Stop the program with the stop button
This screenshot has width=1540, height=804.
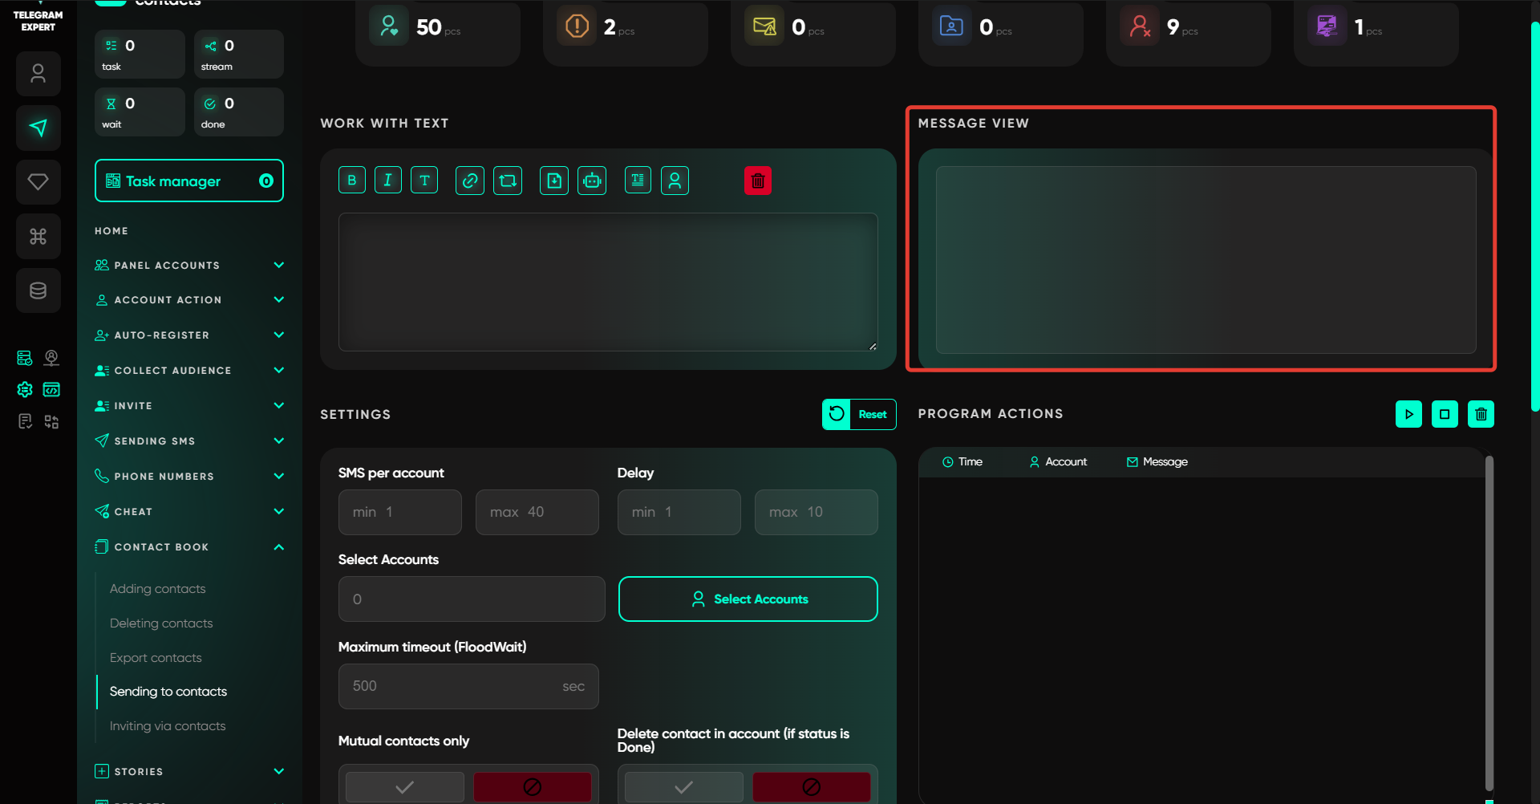(x=1445, y=414)
